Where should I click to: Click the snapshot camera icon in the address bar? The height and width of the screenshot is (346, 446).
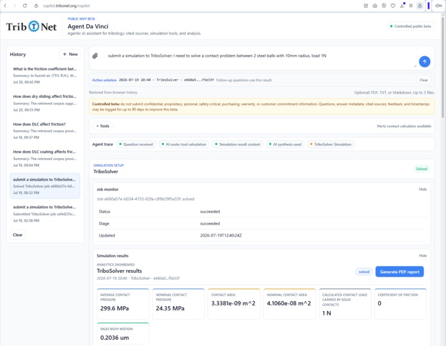(375, 5)
